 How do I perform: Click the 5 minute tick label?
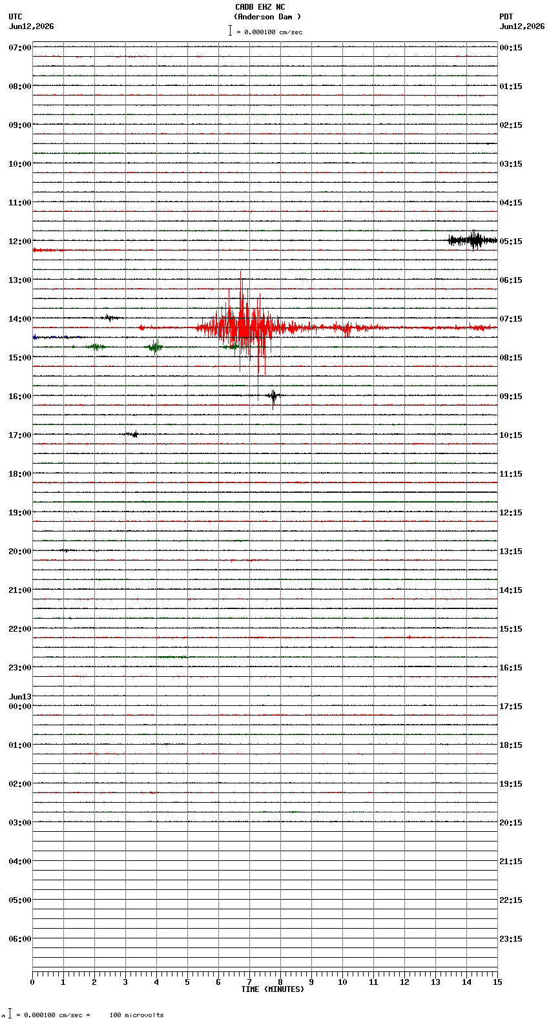click(187, 982)
